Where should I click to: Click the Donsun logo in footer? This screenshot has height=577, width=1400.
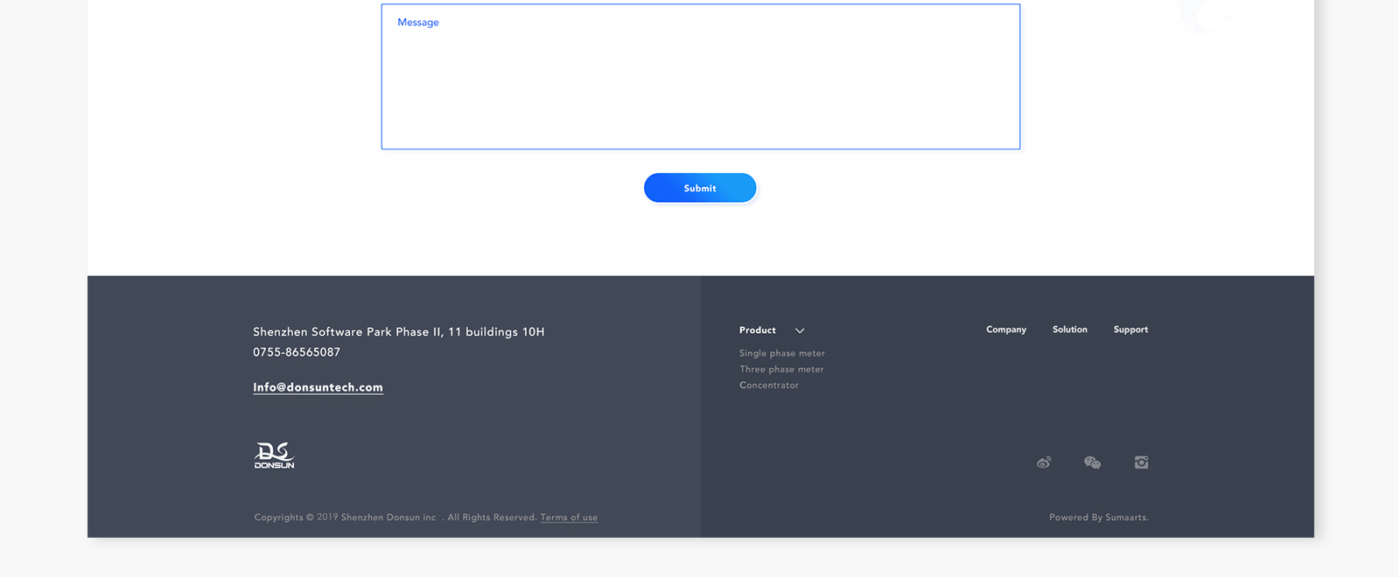[274, 455]
